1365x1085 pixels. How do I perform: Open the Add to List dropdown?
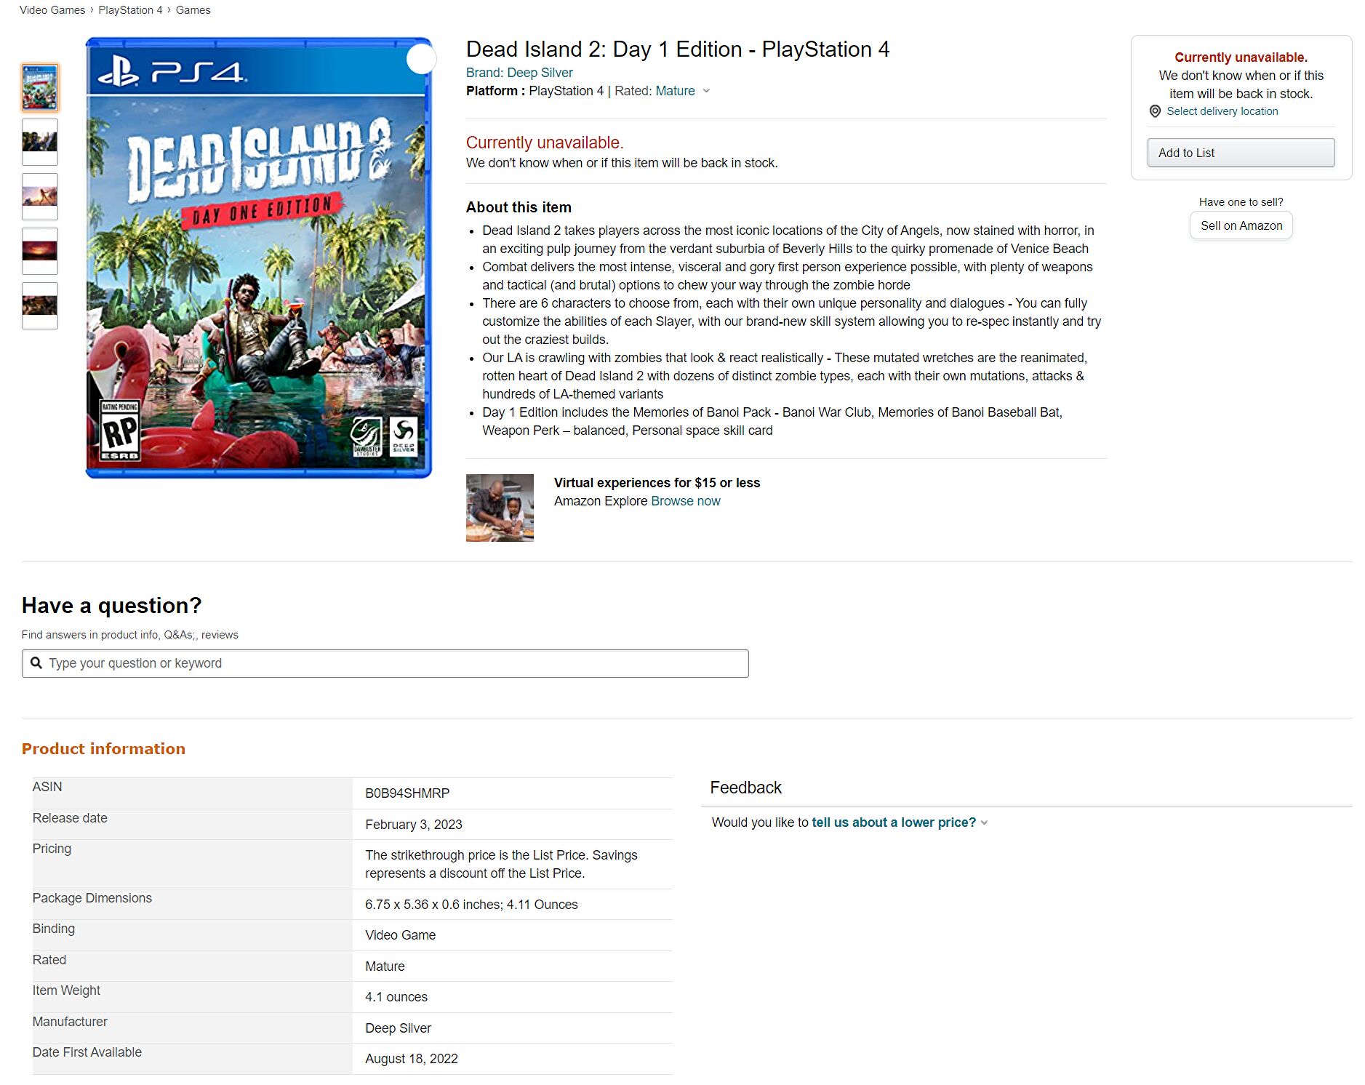pyautogui.click(x=1241, y=153)
